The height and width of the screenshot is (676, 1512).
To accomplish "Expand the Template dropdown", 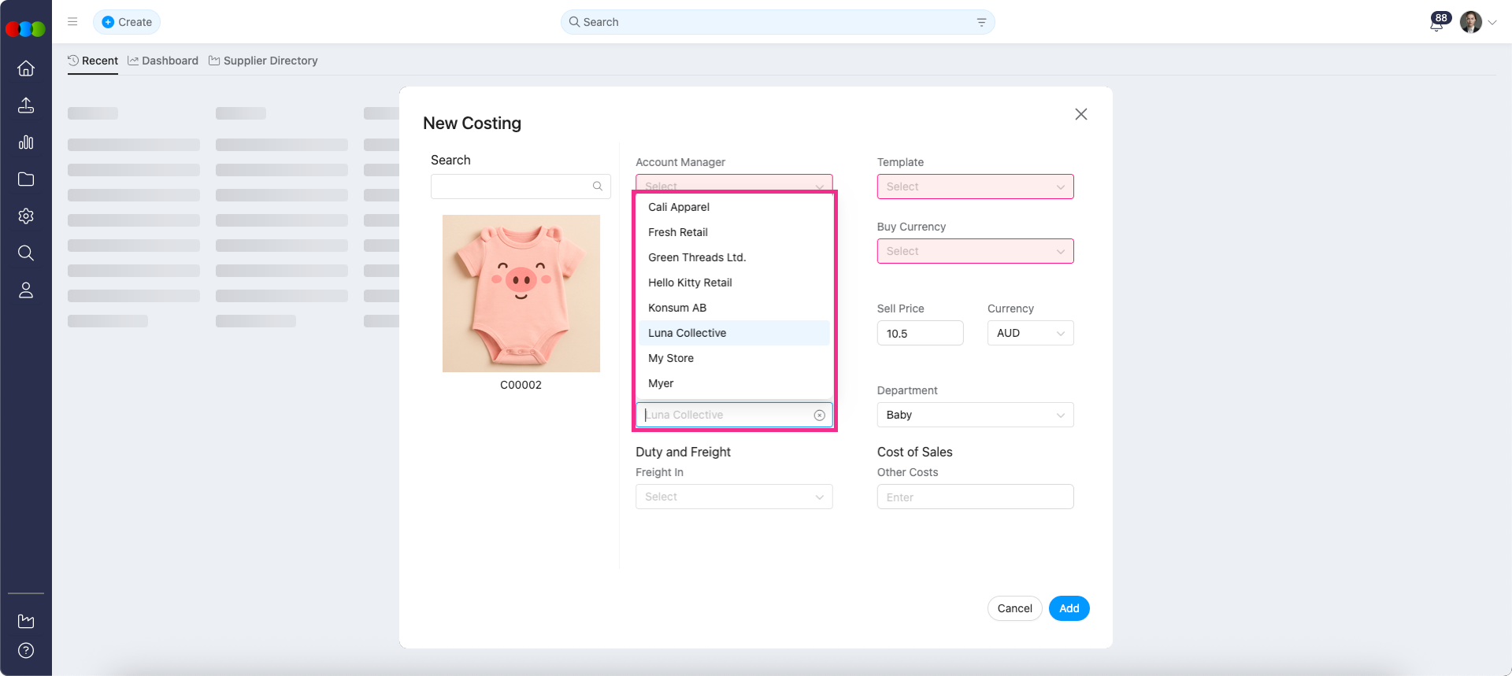I will click(x=975, y=187).
